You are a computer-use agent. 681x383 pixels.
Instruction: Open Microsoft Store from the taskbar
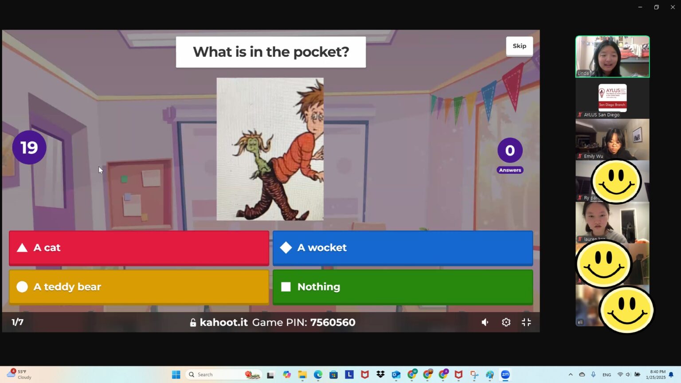[x=334, y=375]
